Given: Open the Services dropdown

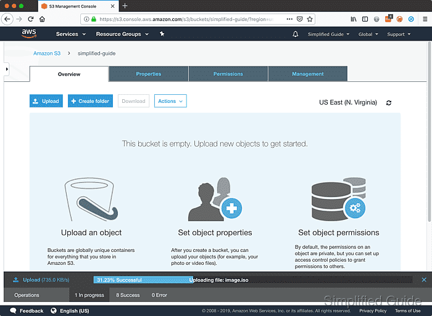Looking at the screenshot, I should (71, 34).
